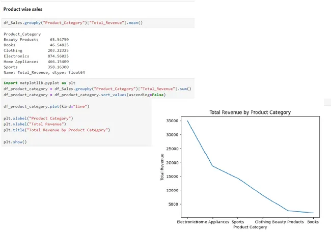Click the Books x-axis tick label
This screenshot has height=233, width=331.
313,222
